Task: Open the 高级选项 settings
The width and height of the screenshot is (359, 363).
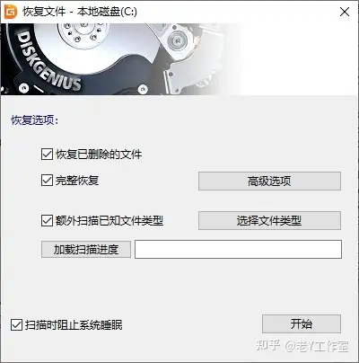Action: point(269,181)
